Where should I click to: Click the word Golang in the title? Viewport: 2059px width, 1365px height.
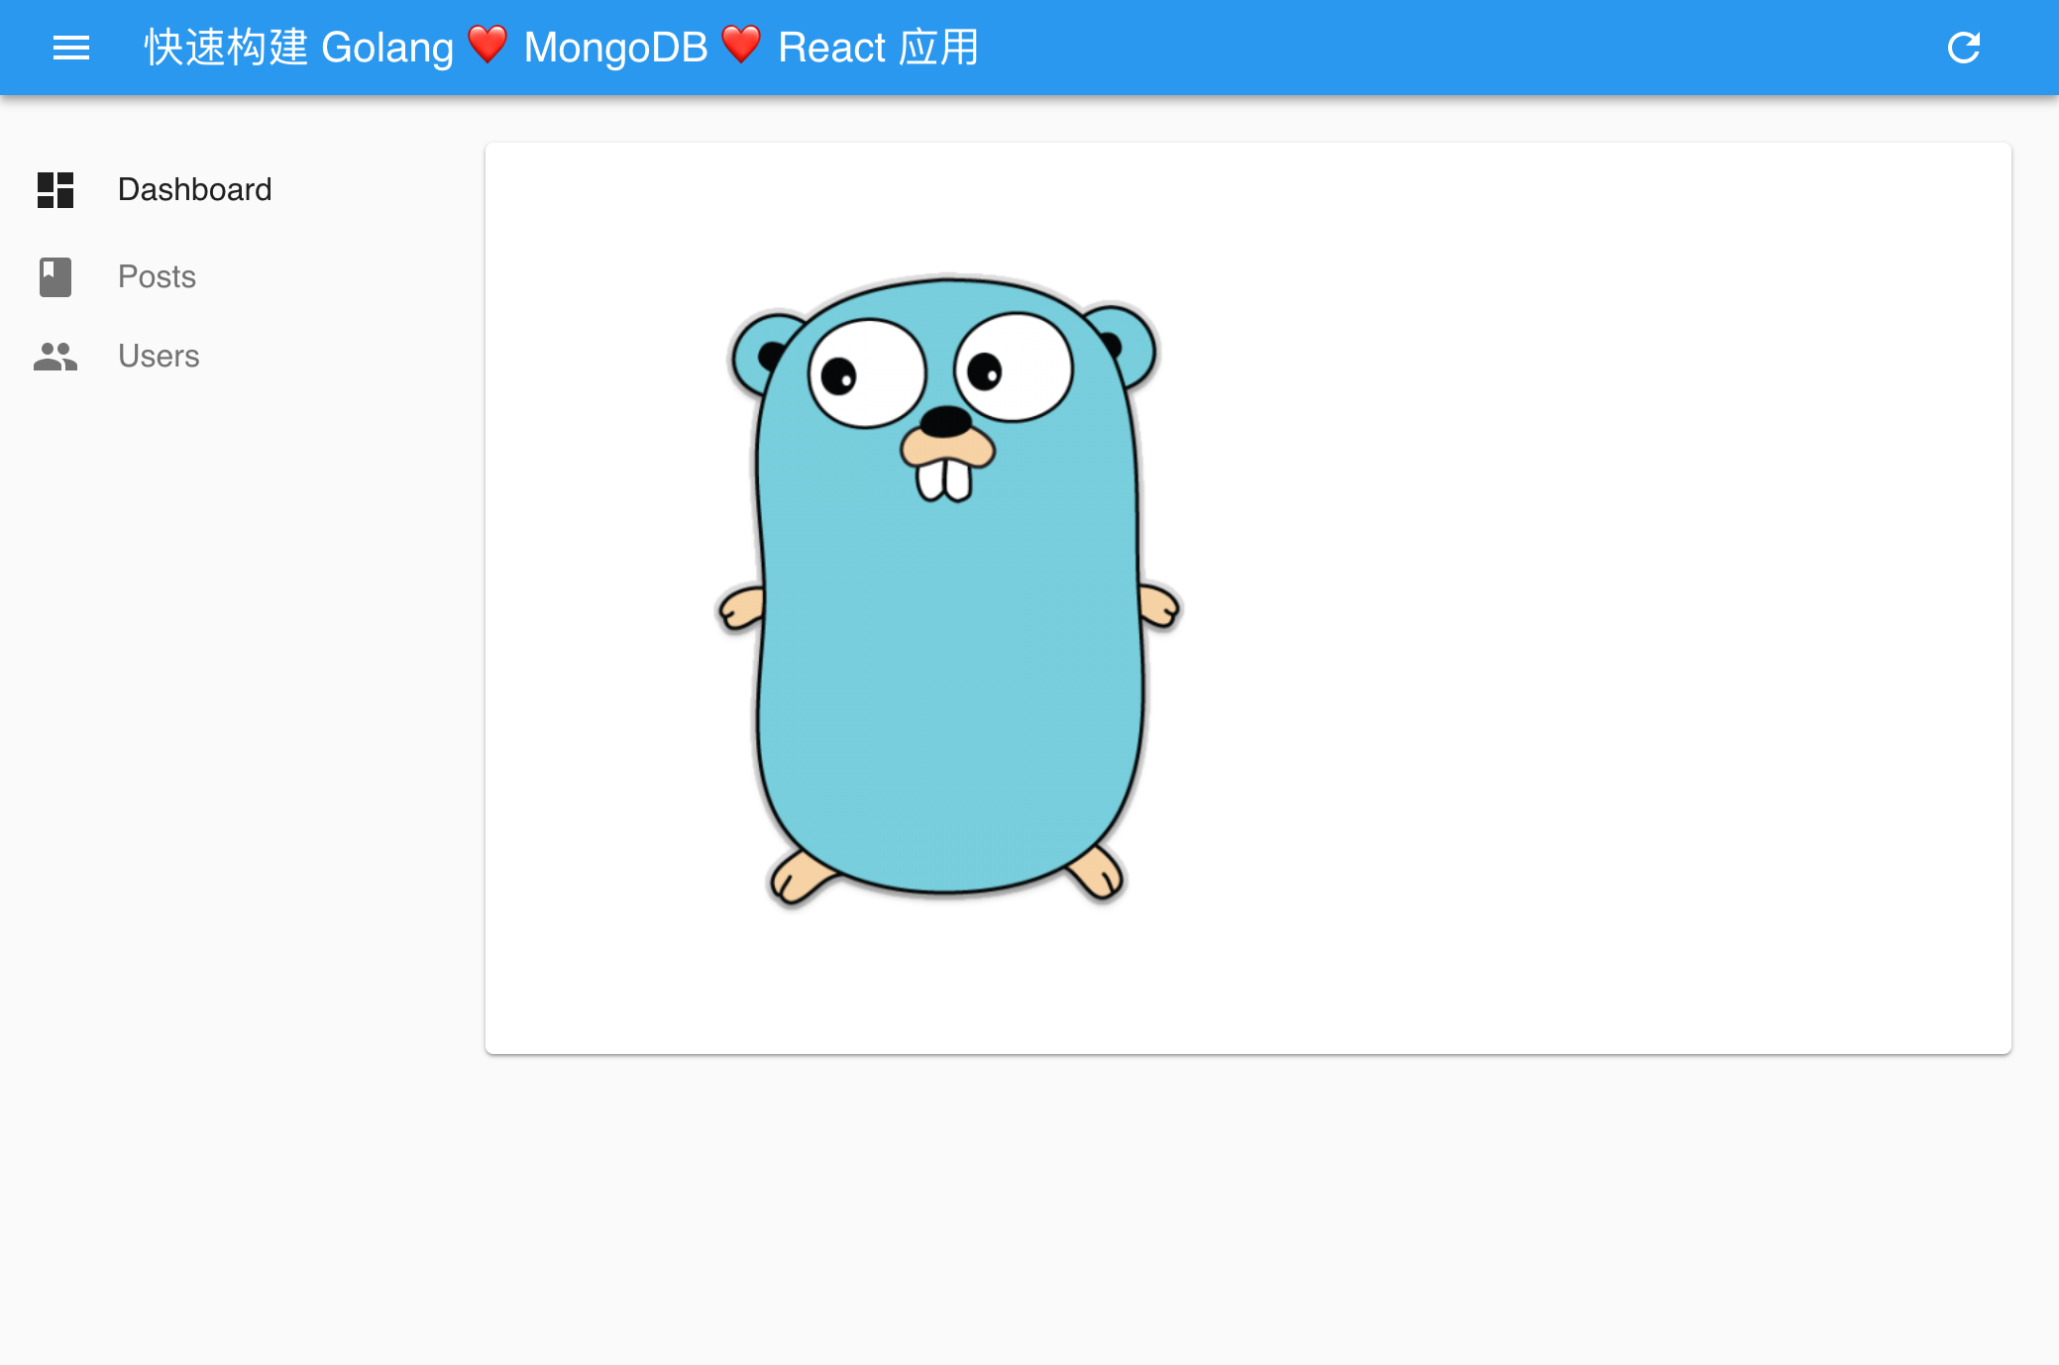[x=386, y=48]
